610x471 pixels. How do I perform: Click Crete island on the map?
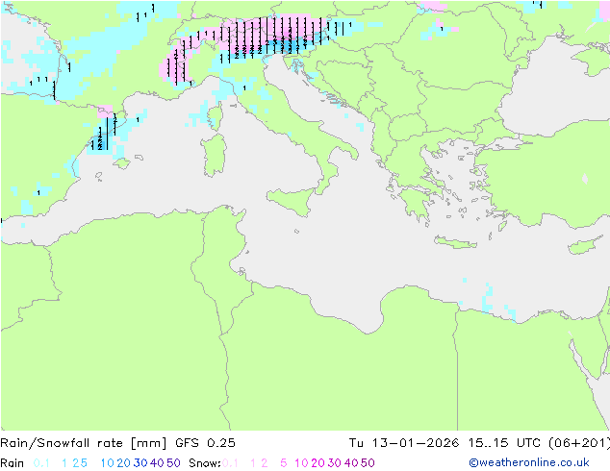(x=455, y=242)
